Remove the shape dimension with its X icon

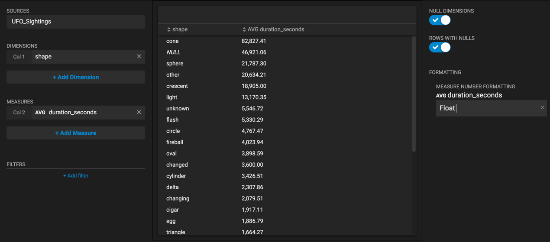[139, 57]
